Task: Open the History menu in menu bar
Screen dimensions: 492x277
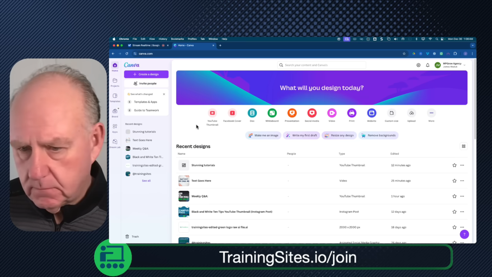Action: tap(163, 39)
